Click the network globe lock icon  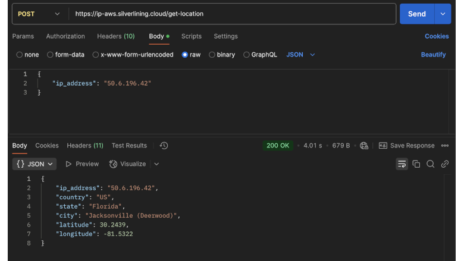coord(364,146)
